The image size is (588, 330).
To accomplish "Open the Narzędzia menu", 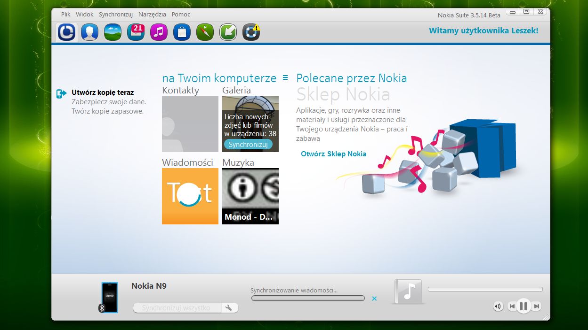I will click(153, 15).
